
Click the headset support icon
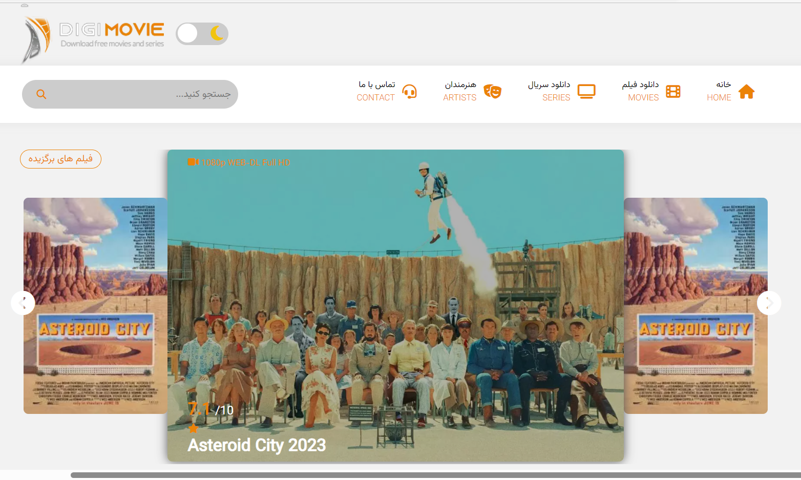(x=410, y=92)
